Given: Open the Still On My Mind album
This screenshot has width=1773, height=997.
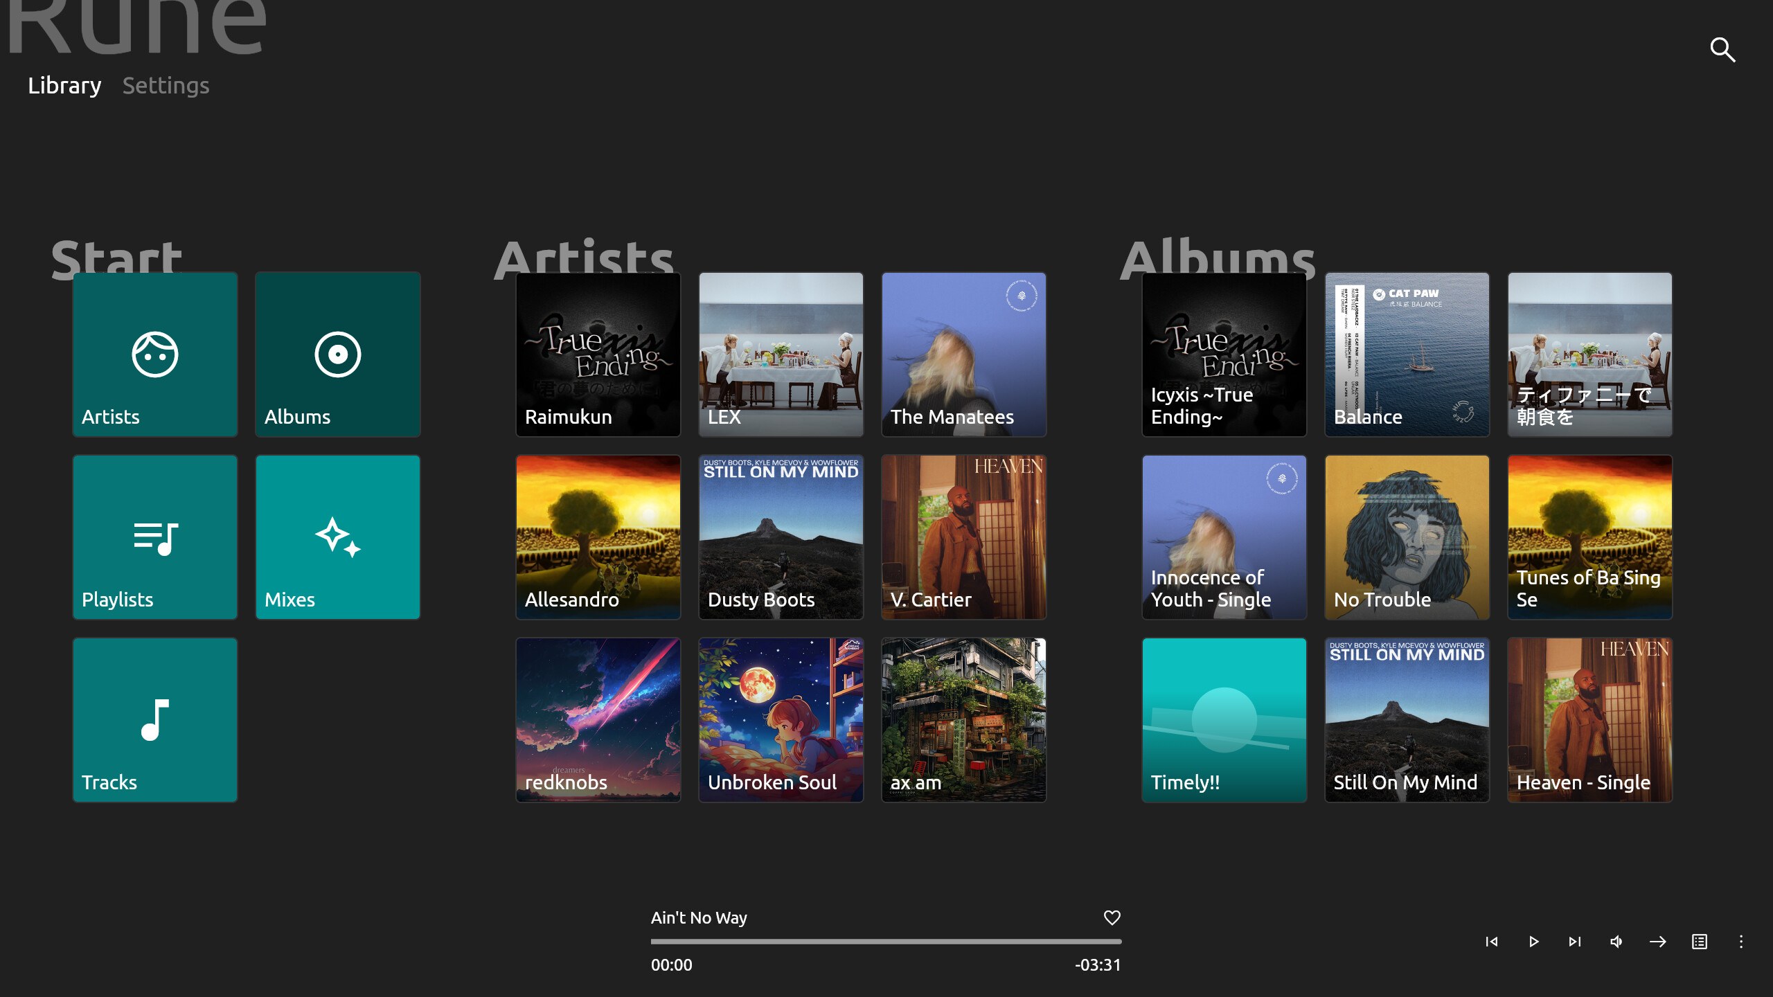Looking at the screenshot, I should (x=1407, y=720).
